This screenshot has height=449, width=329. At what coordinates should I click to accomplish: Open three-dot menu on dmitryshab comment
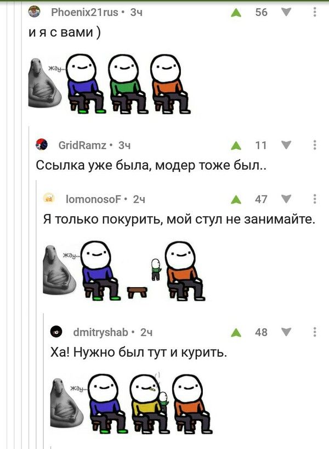point(315,332)
